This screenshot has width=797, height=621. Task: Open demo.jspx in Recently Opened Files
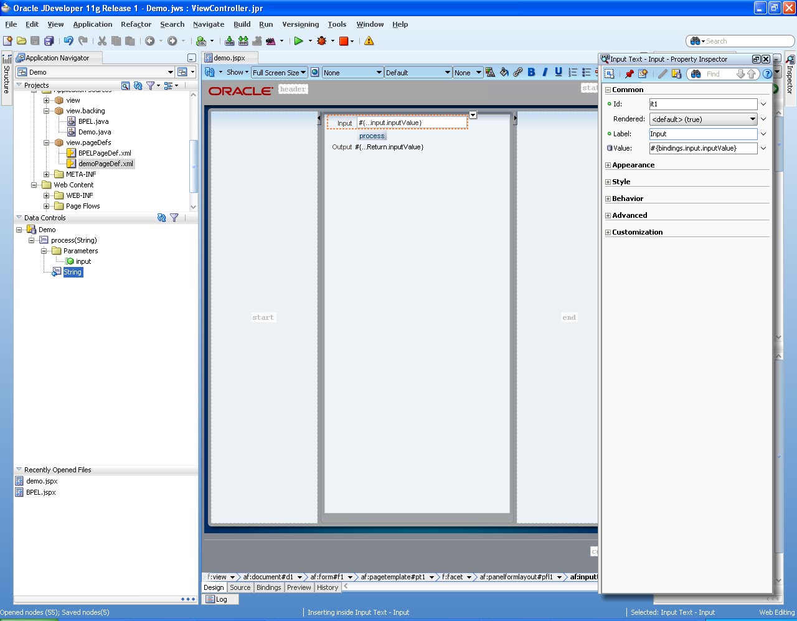tap(42, 481)
